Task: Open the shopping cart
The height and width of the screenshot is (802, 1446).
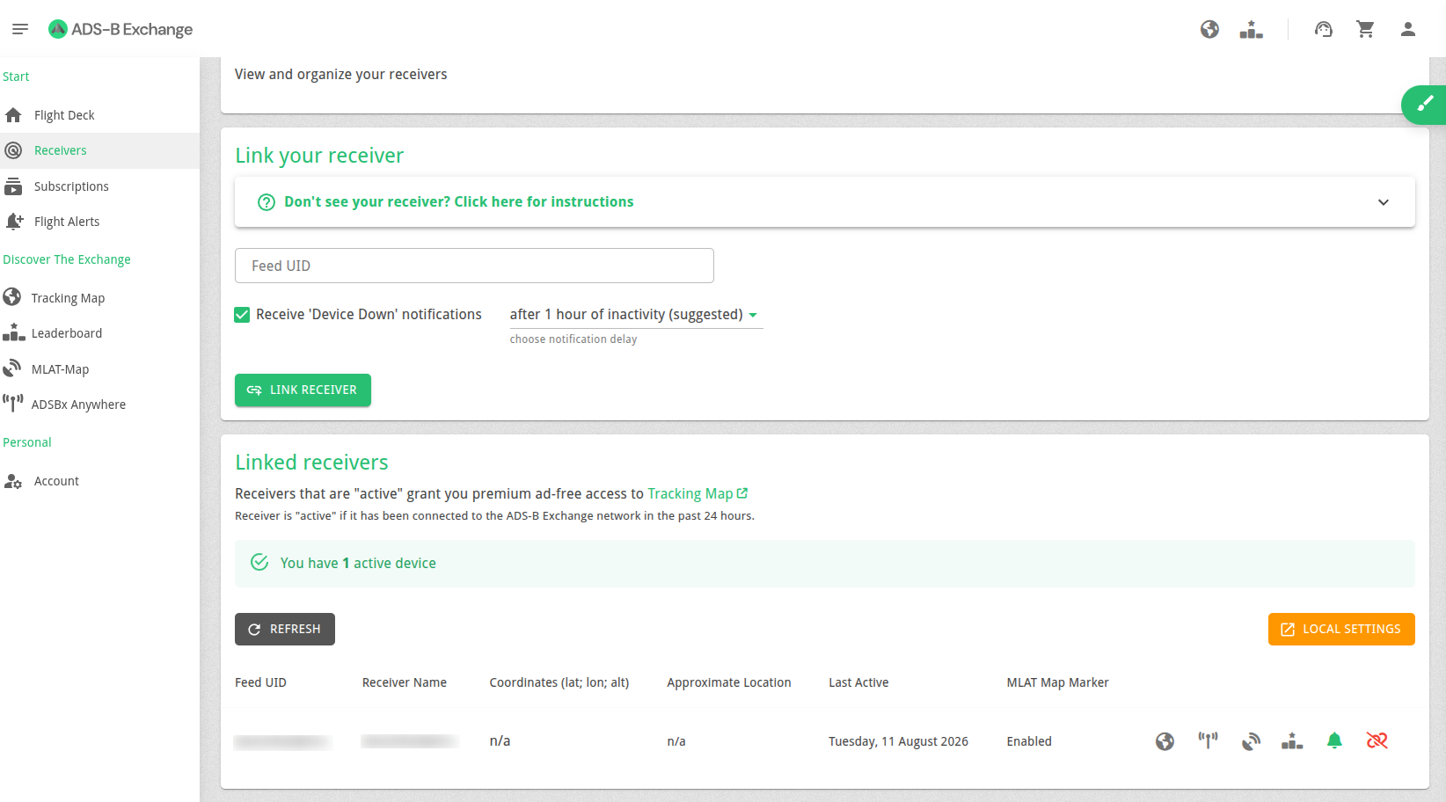Action: click(1365, 29)
